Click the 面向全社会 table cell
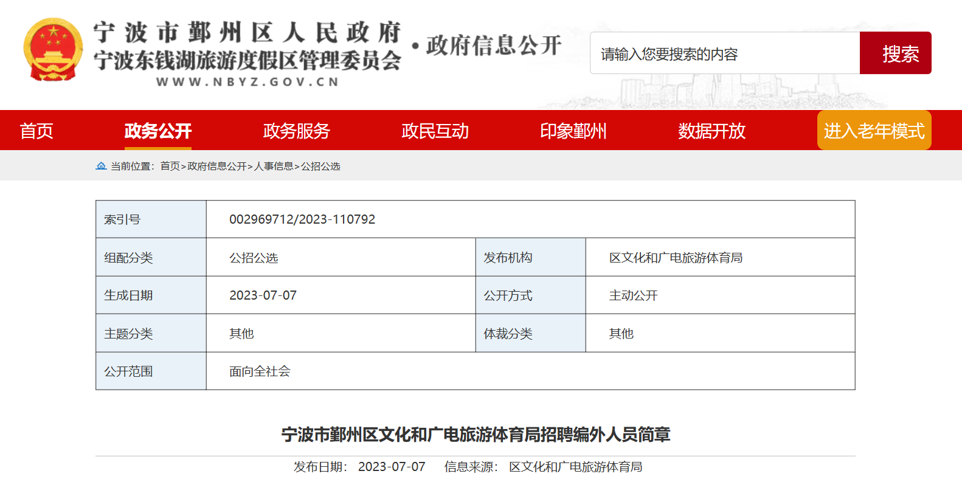The image size is (962, 485). point(260,371)
